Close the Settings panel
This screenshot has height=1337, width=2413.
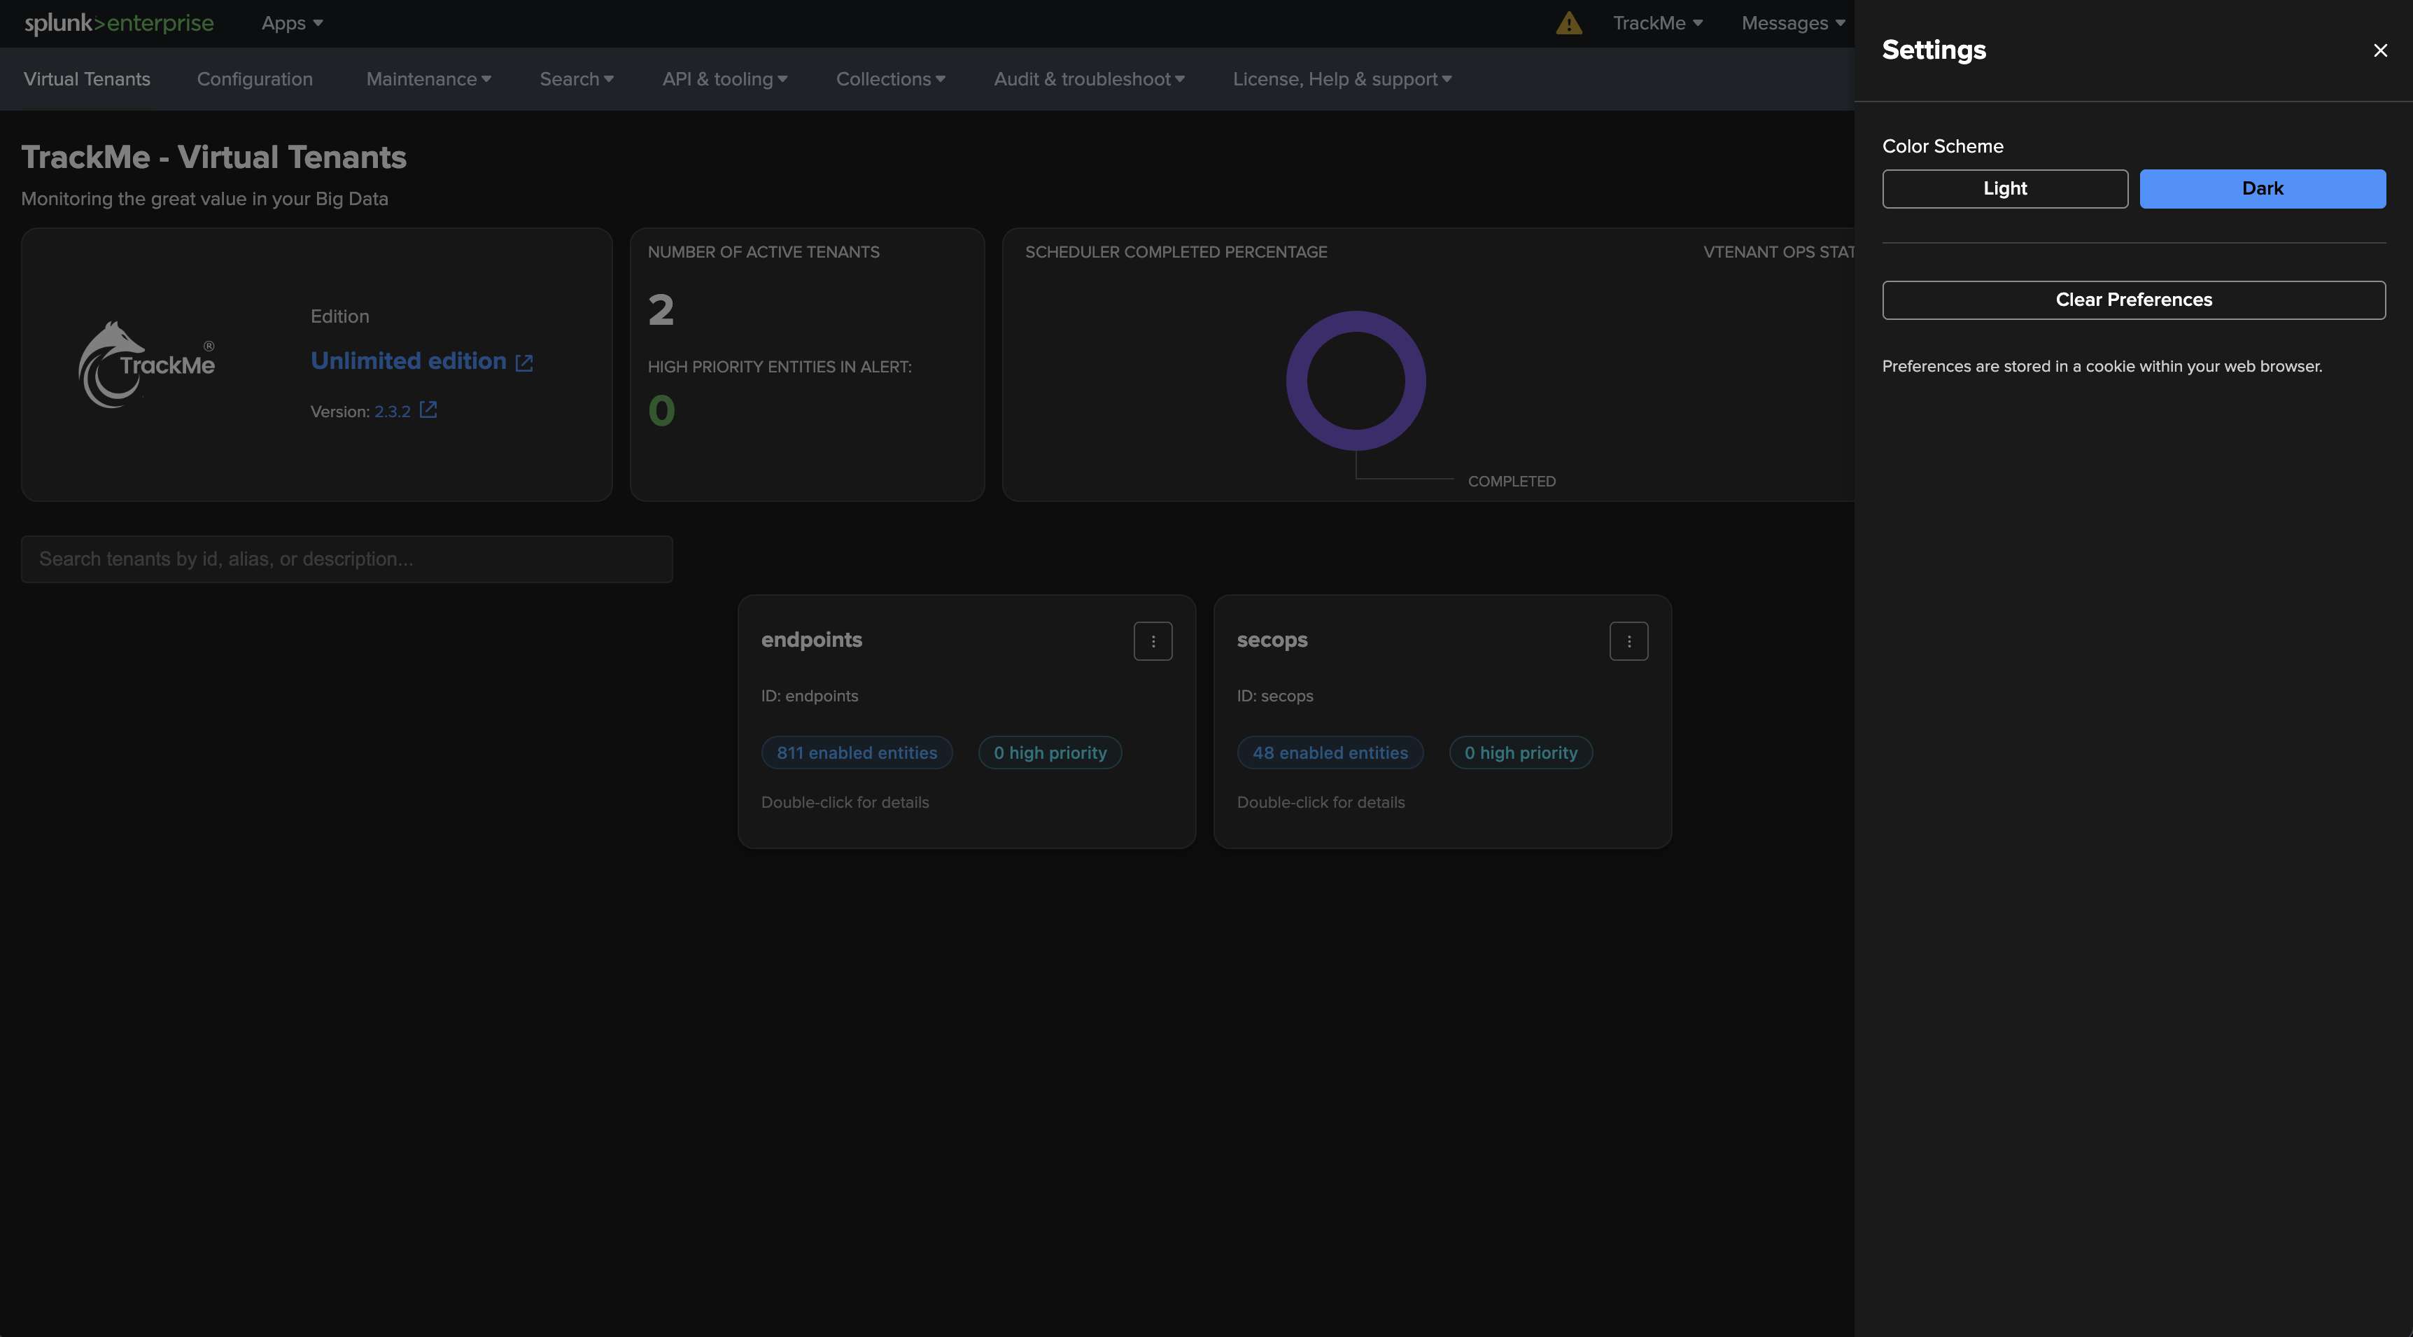(2380, 50)
